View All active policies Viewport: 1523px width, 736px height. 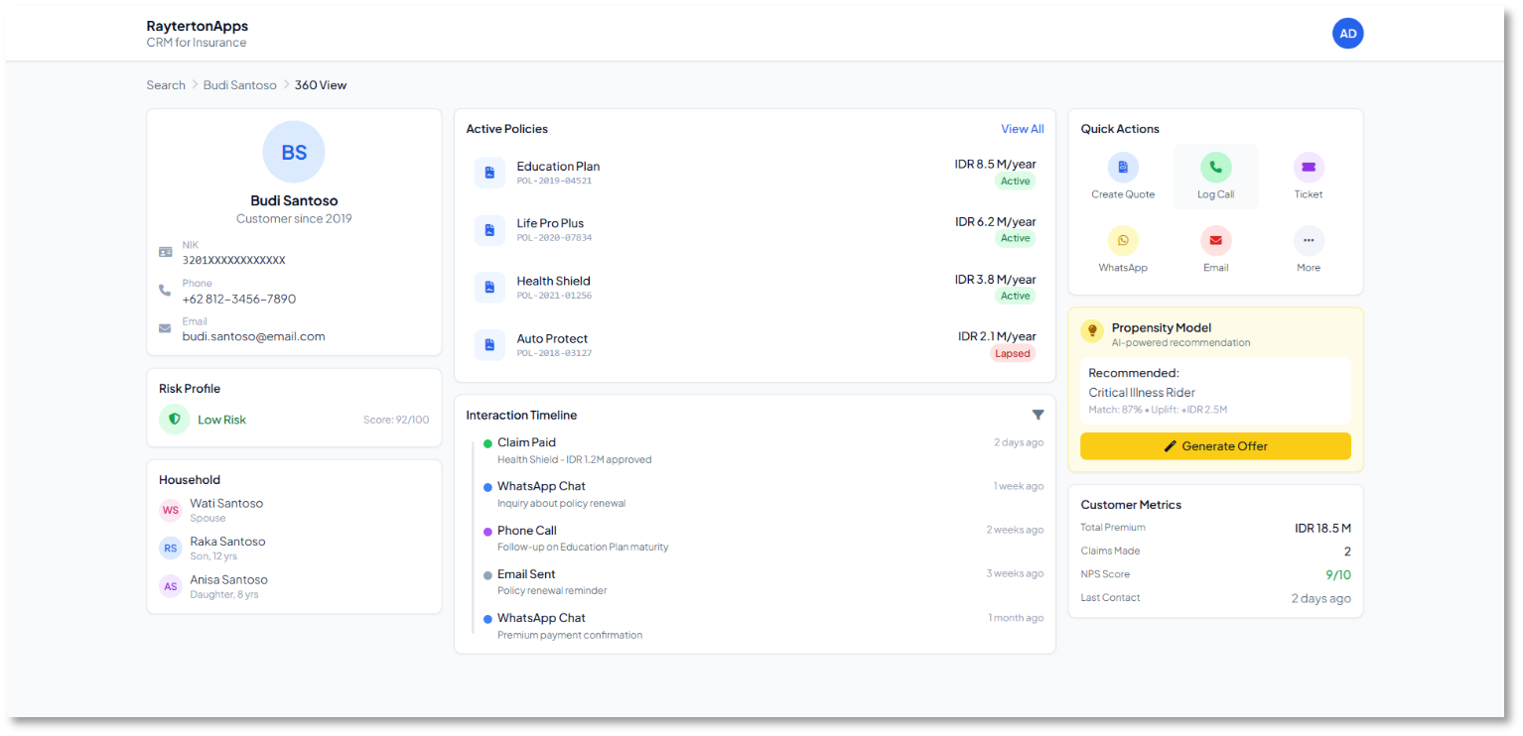point(1022,128)
